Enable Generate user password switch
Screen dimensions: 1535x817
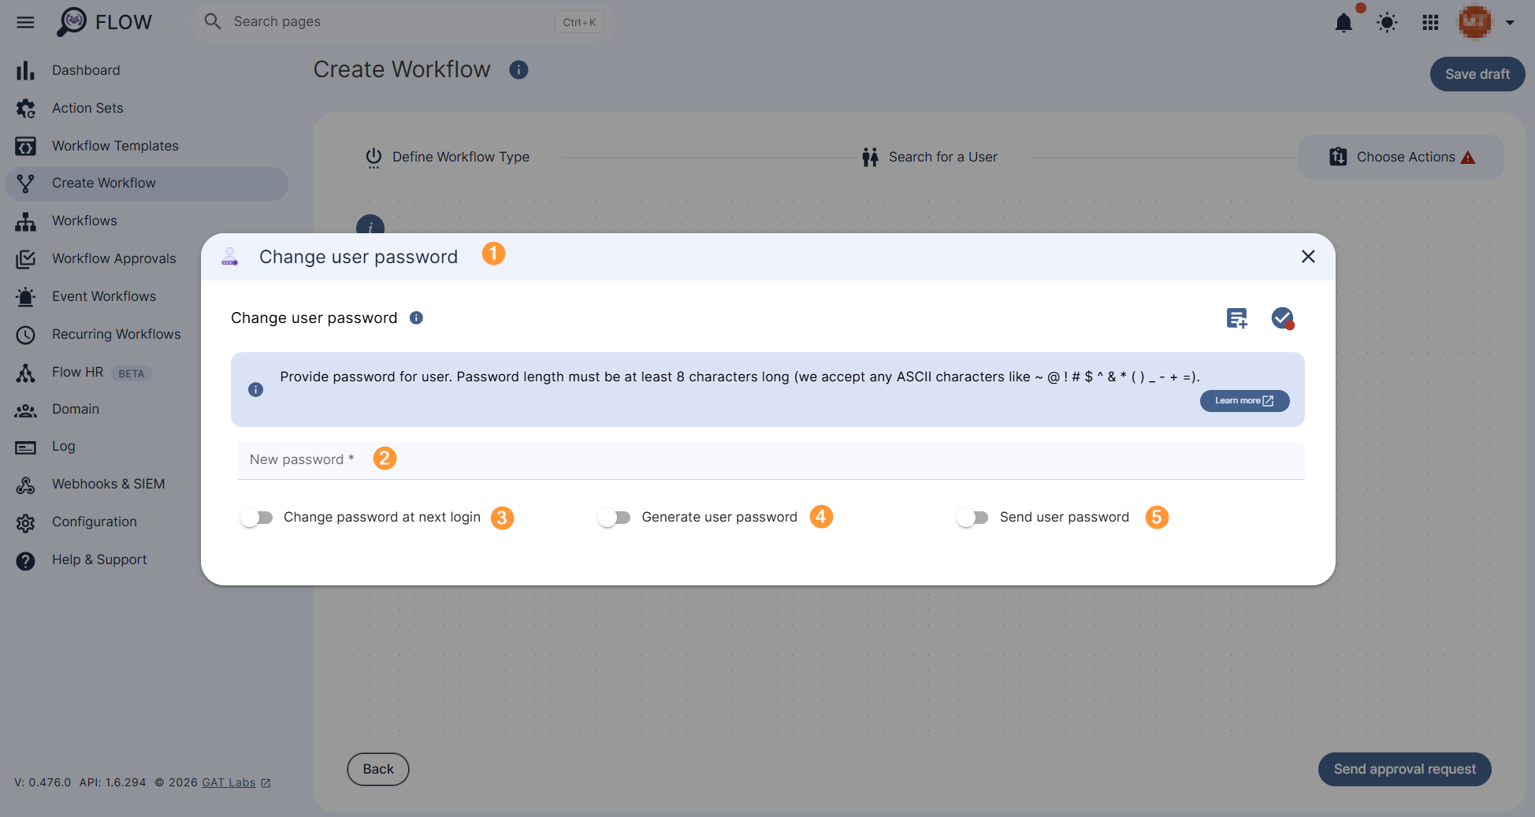615,518
